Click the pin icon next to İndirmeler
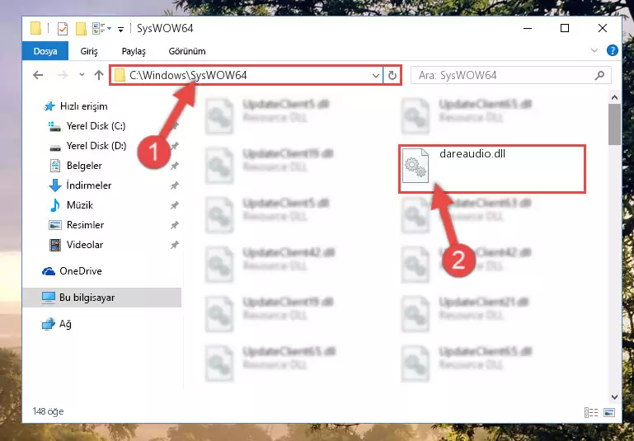 click(174, 185)
